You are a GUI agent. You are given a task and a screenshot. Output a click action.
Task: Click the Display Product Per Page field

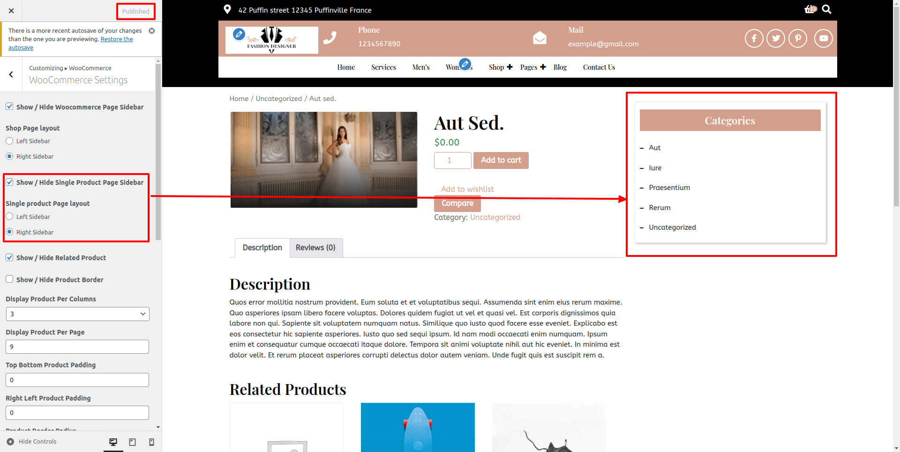[x=77, y=347]
